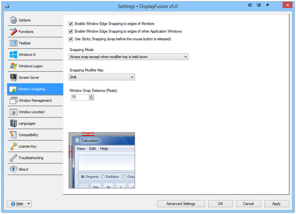Open the Snapping Modifier Key dropdown

102,77
